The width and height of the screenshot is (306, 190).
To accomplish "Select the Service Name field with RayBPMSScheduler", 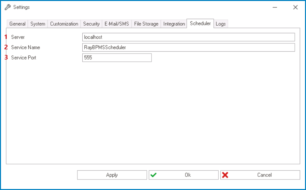I will [188, 48].
